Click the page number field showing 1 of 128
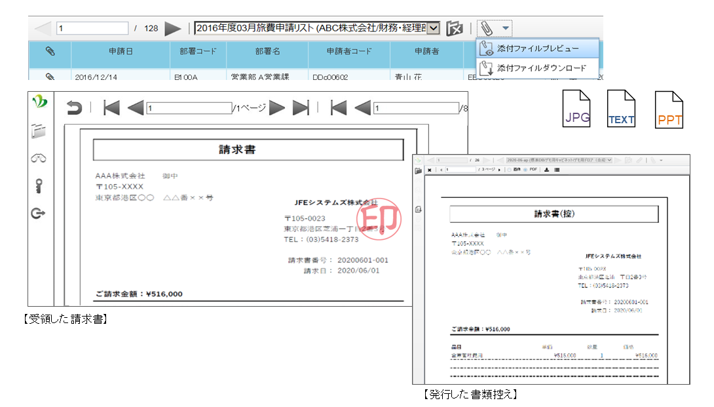 (x=92, y=28)
